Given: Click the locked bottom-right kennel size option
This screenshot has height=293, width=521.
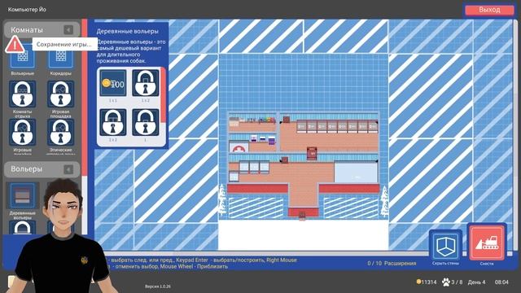Looking at the screenshot, I should 146,122.
